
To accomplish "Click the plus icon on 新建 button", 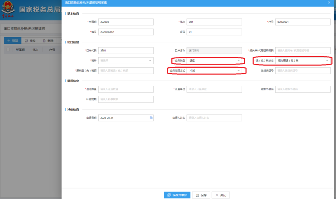I will click(x=9, y=41).
